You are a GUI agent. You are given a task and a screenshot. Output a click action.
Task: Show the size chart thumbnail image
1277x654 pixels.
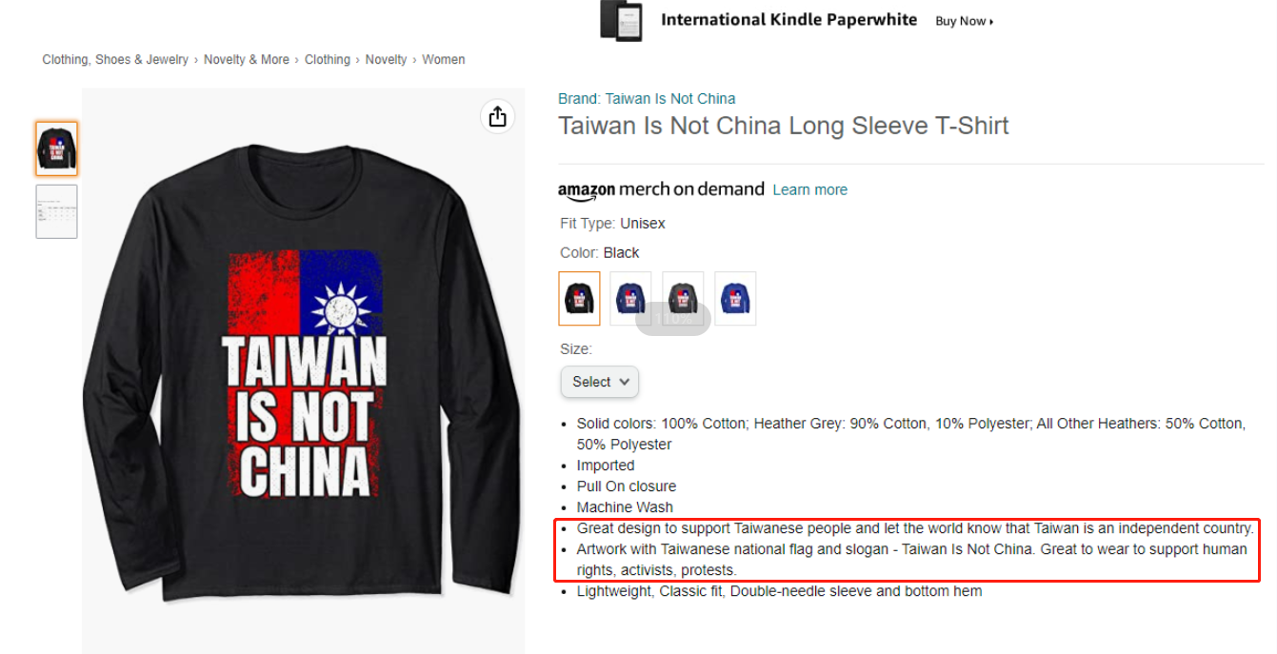[x=56, y=211]
